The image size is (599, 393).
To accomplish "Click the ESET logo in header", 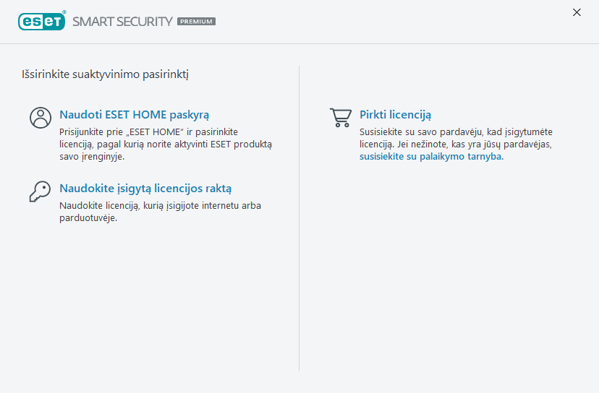I will 41,21.
